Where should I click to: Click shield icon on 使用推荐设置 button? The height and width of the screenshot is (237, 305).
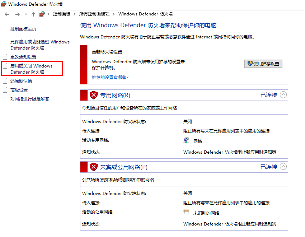click(x=250, y=64)
